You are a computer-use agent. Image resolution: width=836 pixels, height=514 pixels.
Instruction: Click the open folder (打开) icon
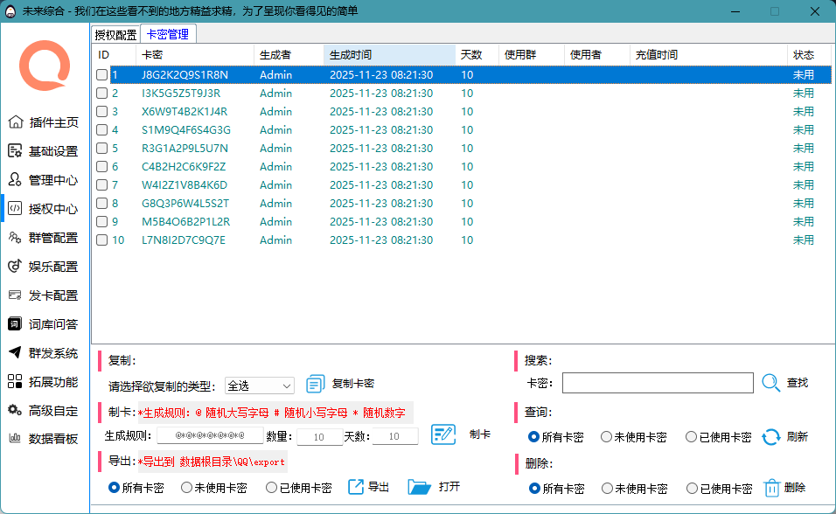(x=420, y=487)
